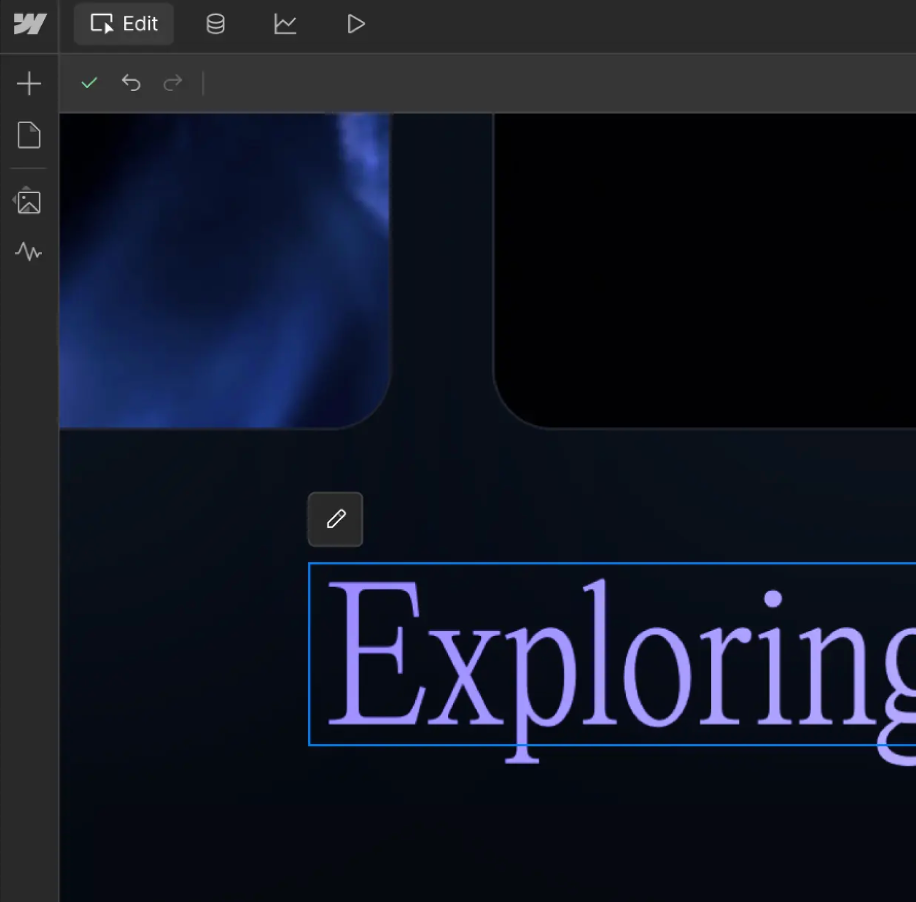Viewport: 916px width, 902px height.
Task: Start Preview with the play icon
Action: point(355,24)
